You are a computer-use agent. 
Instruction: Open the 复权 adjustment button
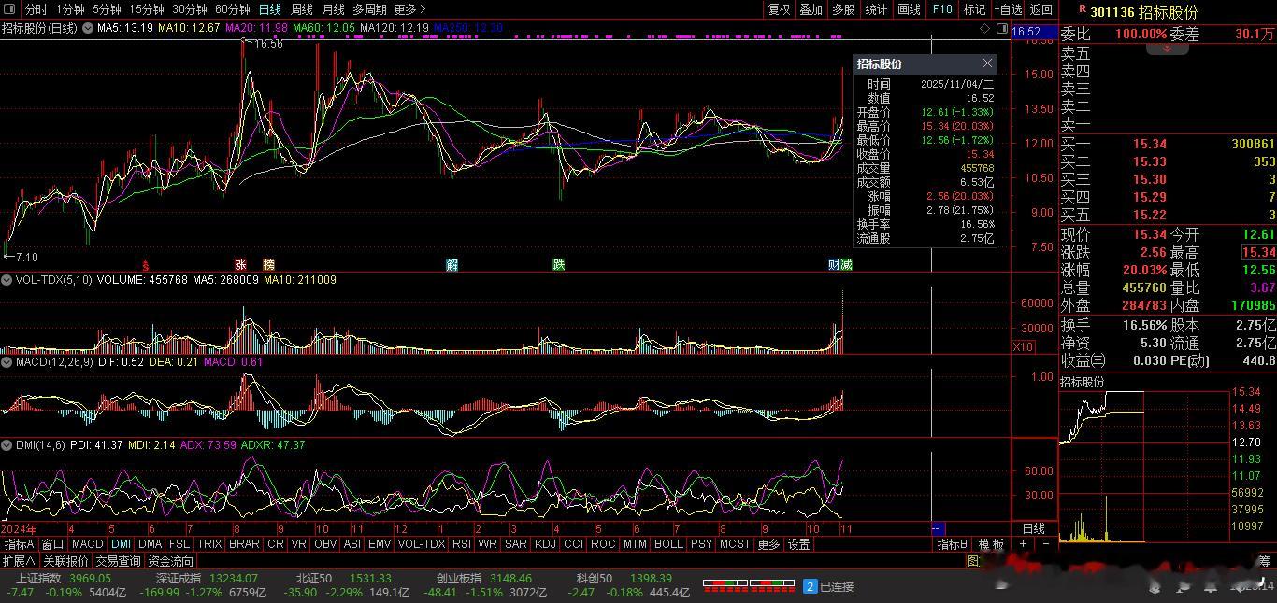[x=779, y=9]
